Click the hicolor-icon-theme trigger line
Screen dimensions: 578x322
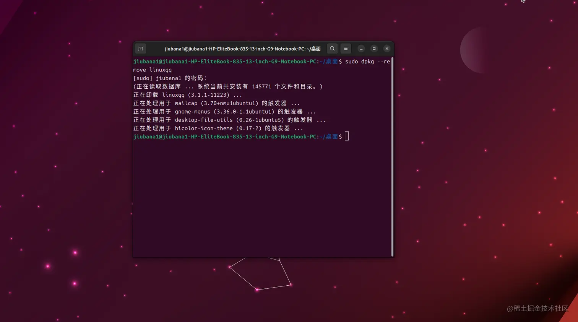pos(218,128)
